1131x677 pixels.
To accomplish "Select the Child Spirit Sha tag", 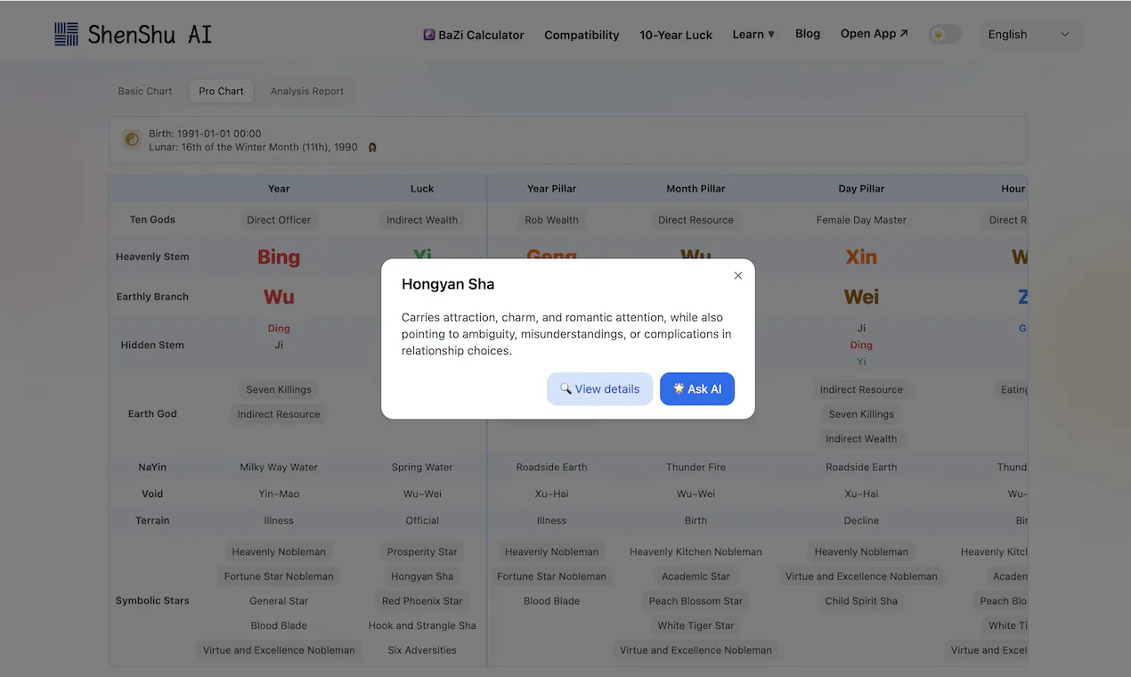I will tap(861, 600).
